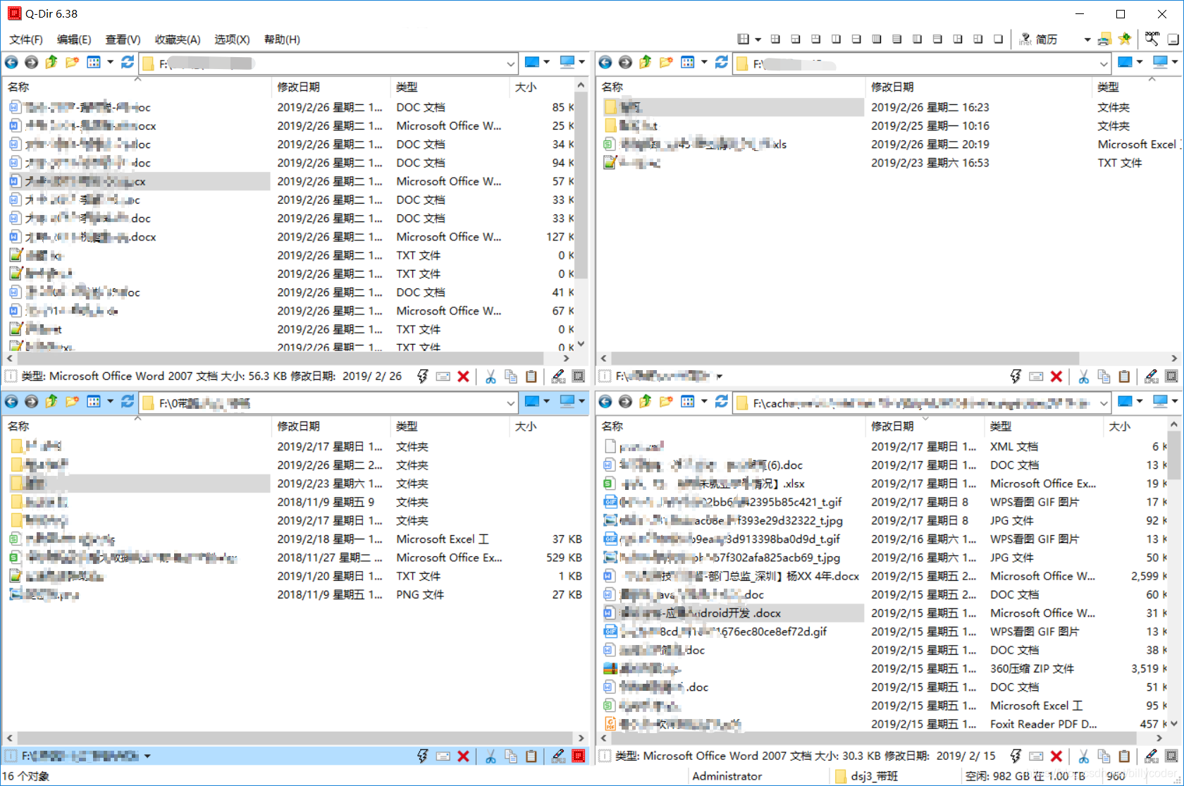The image size is (1184, 786).
Task: Click the four vertical columns layout icon
Action: coord(877,39)
